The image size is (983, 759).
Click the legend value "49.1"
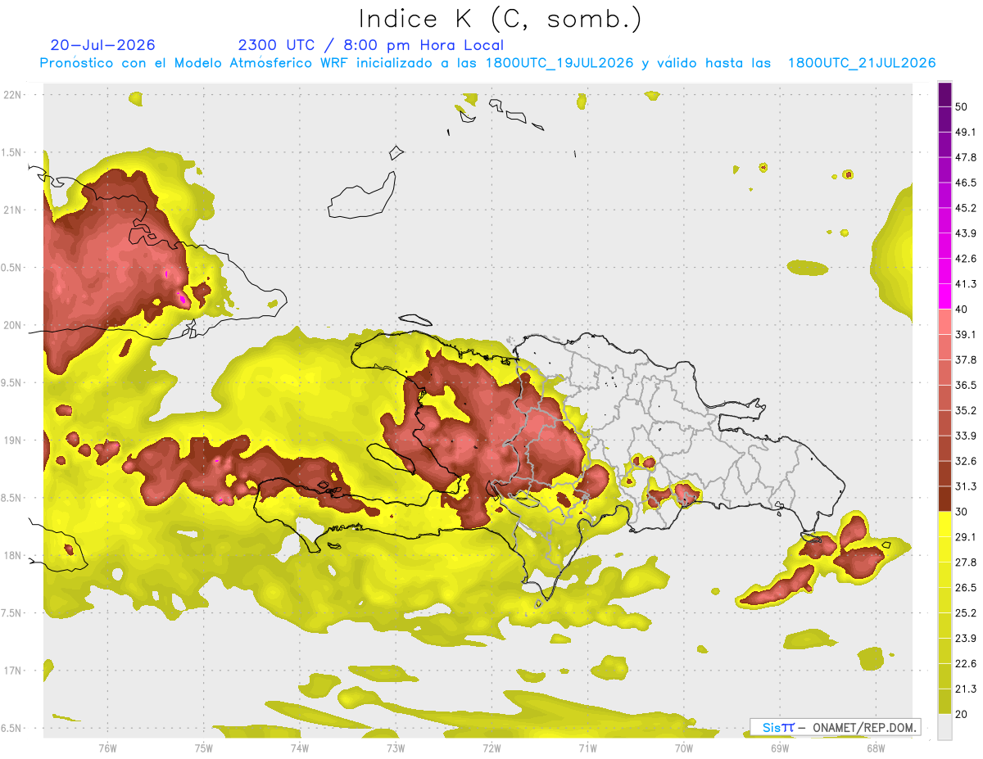965,132
